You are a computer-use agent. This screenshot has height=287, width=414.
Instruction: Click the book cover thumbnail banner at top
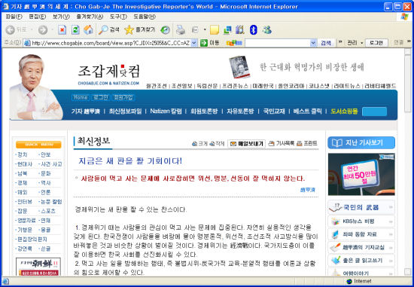[x=239, y=67]
